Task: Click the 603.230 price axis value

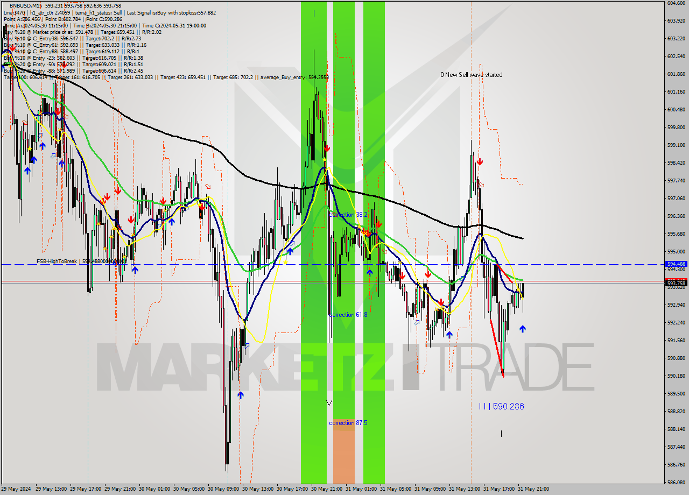Action: (x=676, y=39)
